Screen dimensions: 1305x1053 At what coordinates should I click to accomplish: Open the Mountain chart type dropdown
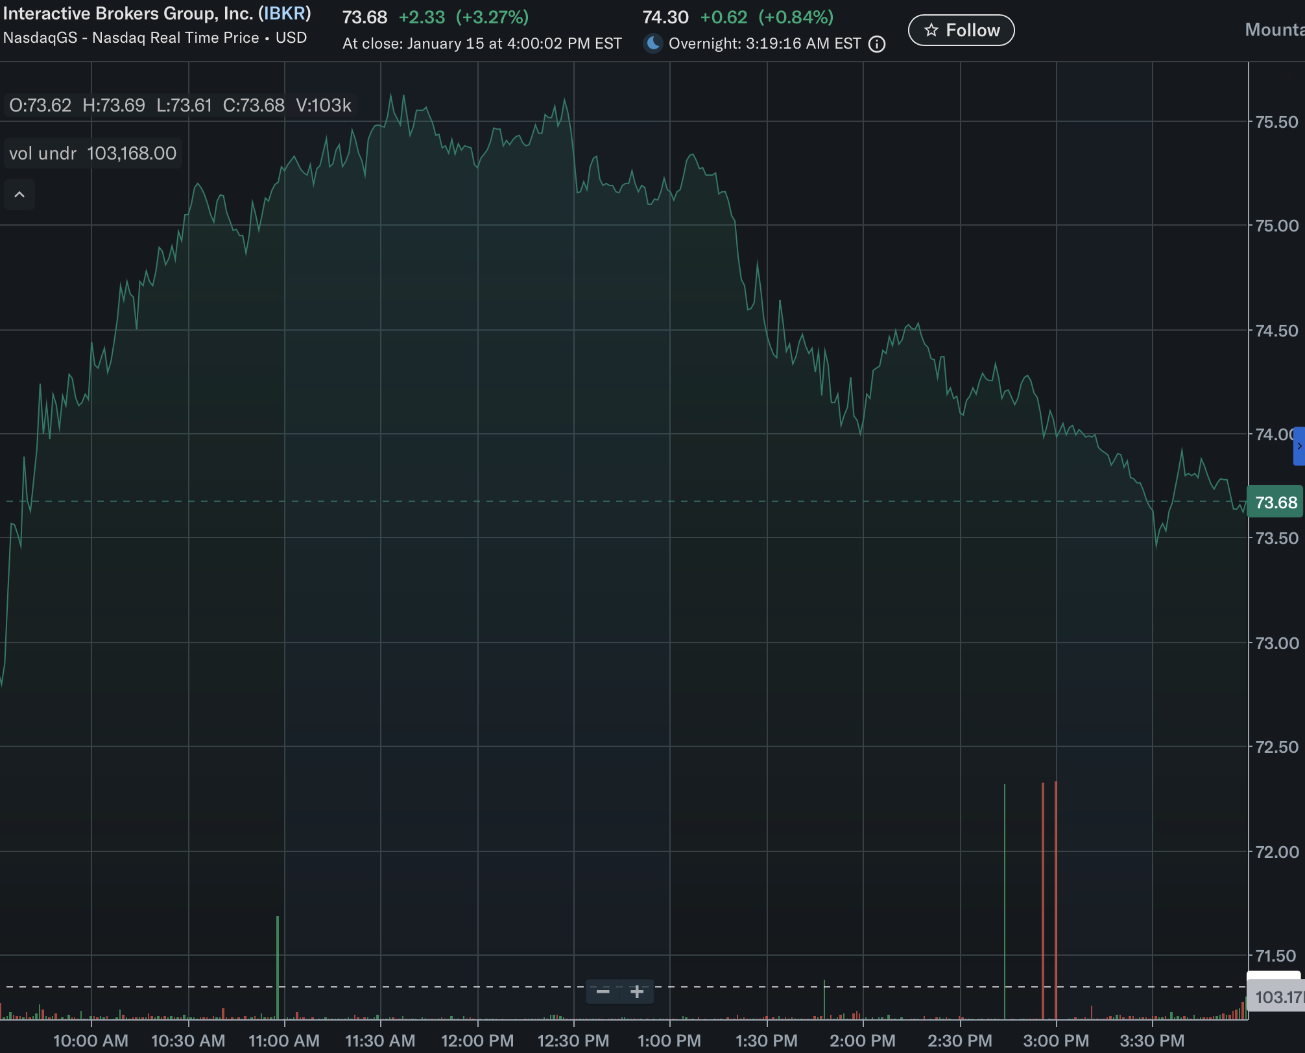pyautogui.click(x=1274, y=30)
